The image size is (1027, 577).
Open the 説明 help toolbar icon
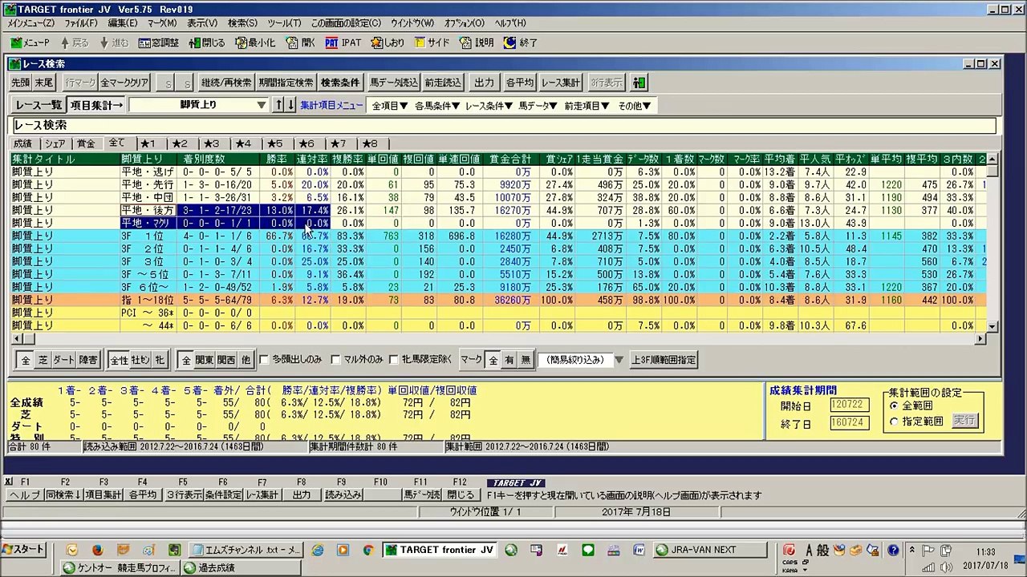tap(477, 42)
